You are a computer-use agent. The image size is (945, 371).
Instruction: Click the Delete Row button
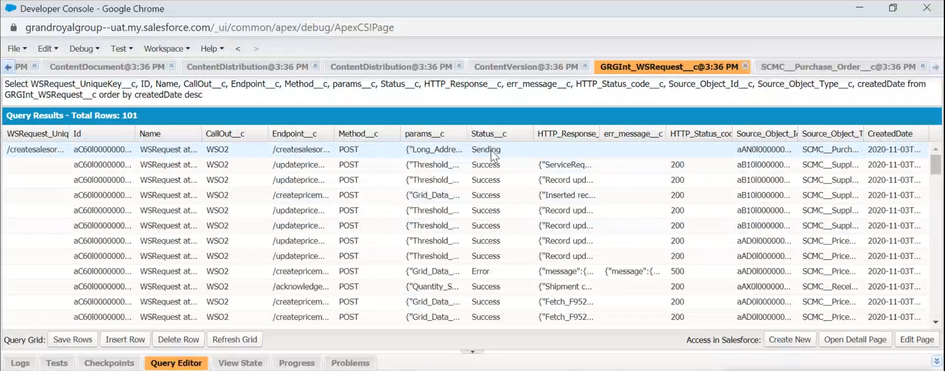[178, 340]
